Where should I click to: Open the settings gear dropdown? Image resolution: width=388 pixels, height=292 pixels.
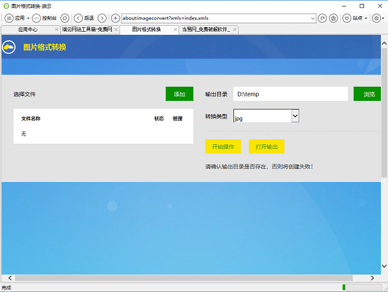[378, 18]
